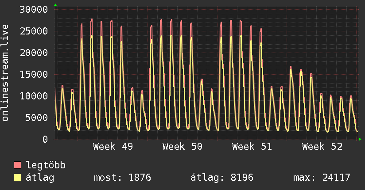Click the 5000 y-axis label

37,118
